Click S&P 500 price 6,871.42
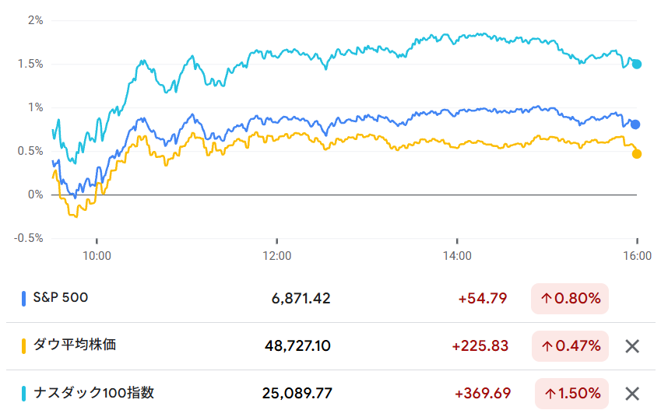This screenshot has width=661, height=417. (301, 298)
